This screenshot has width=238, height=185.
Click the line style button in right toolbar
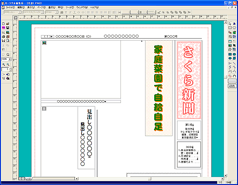(232, 81)
